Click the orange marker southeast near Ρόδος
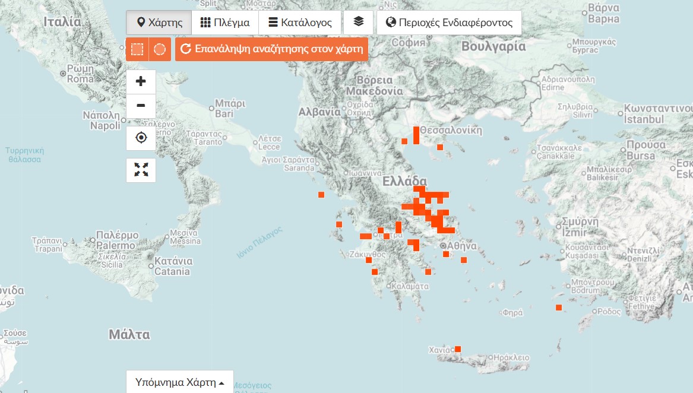The height and width of the screenshot is (393, 693). 559,308
